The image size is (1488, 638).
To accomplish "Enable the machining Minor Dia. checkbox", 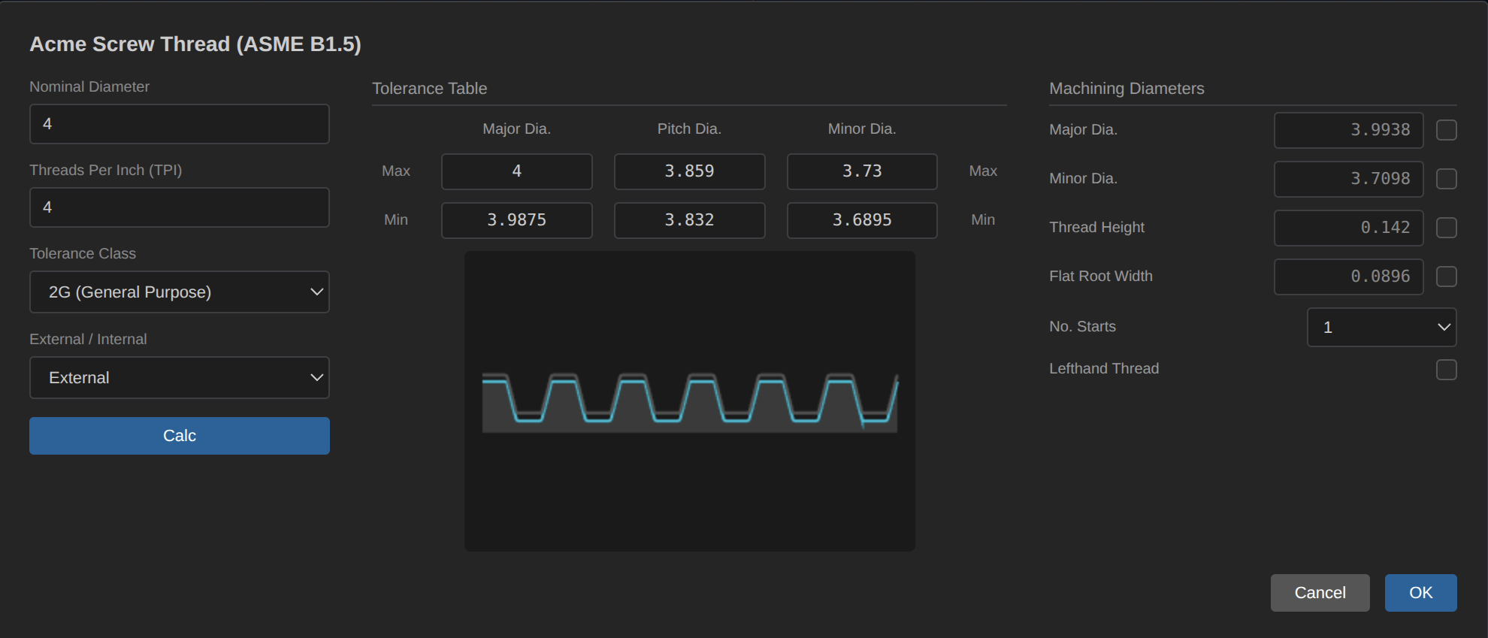I will 1447,179.
